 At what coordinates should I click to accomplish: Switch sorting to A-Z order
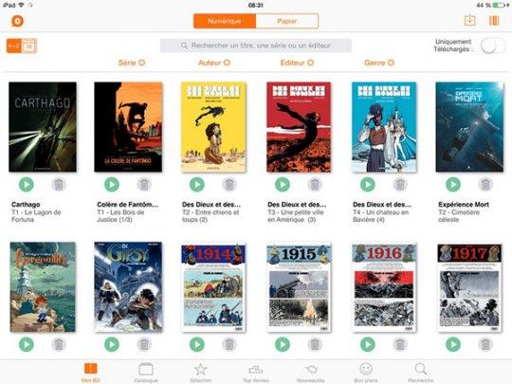(x=14, y=46)
